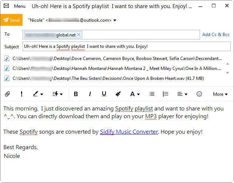
Task: Mark message as high priority exclamation icon
Action: click(22, 94)
